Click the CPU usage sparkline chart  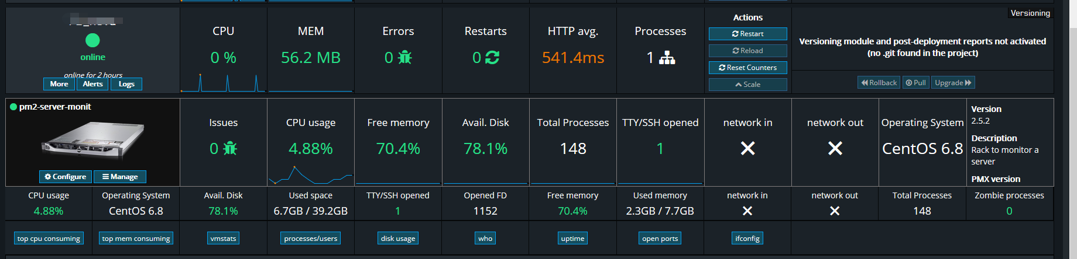coord(310,174)
